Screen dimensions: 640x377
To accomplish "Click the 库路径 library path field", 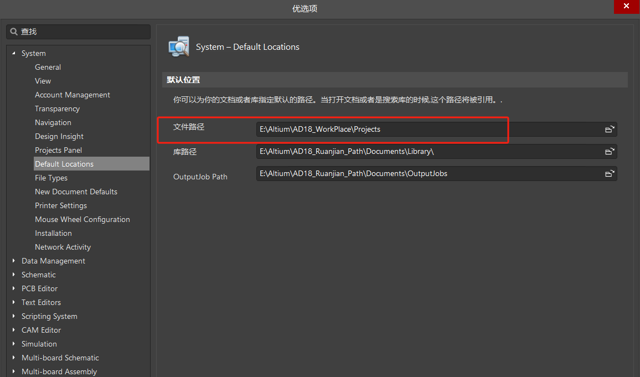I will [426, 152].
